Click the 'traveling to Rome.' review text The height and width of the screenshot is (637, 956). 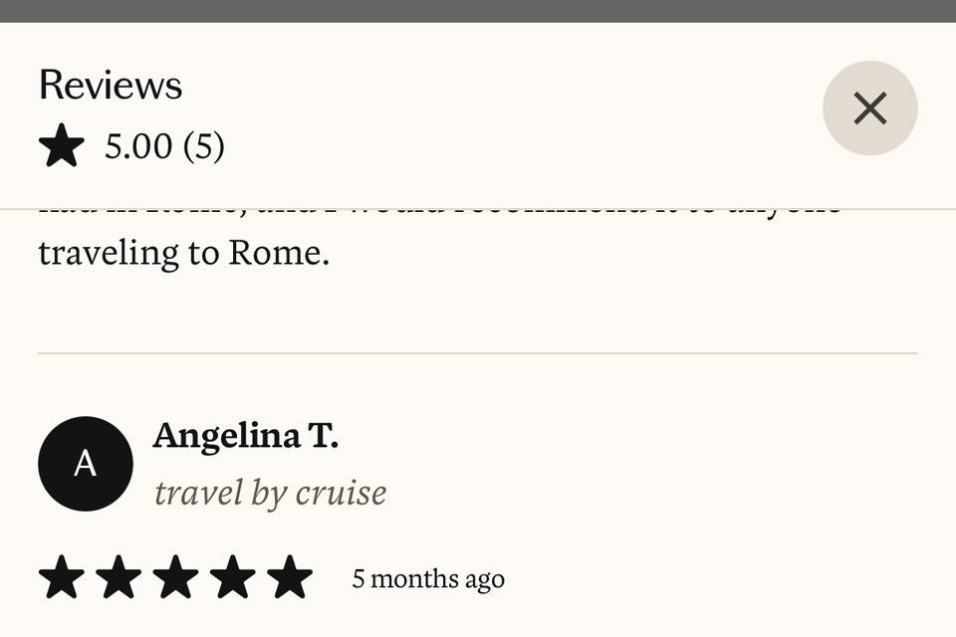[x=184, y=253]
